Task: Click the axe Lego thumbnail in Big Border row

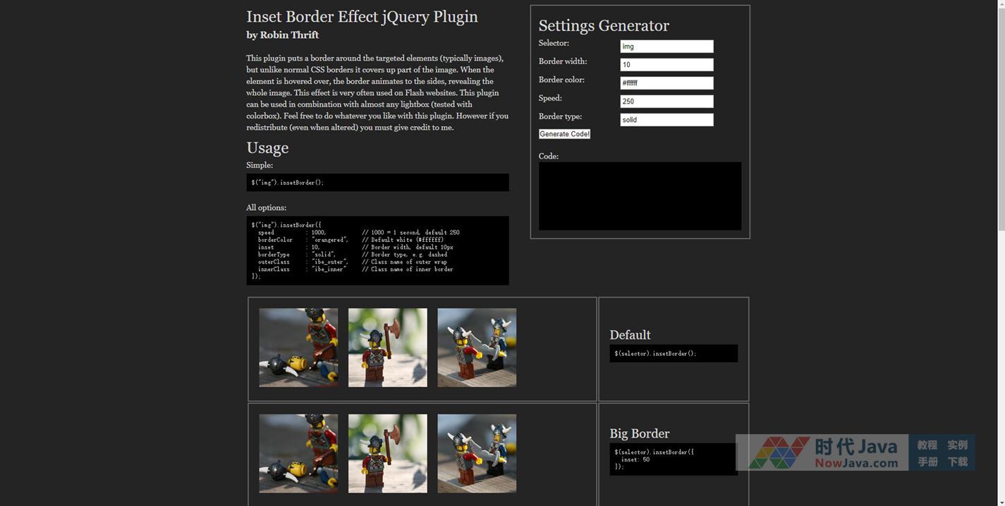Action: (x=387, y=453)
